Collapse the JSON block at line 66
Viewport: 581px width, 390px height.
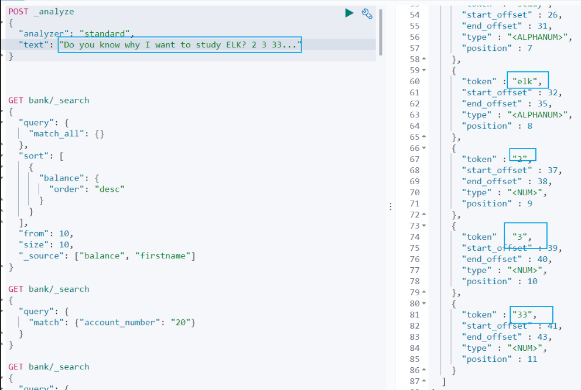coord(424,147)
